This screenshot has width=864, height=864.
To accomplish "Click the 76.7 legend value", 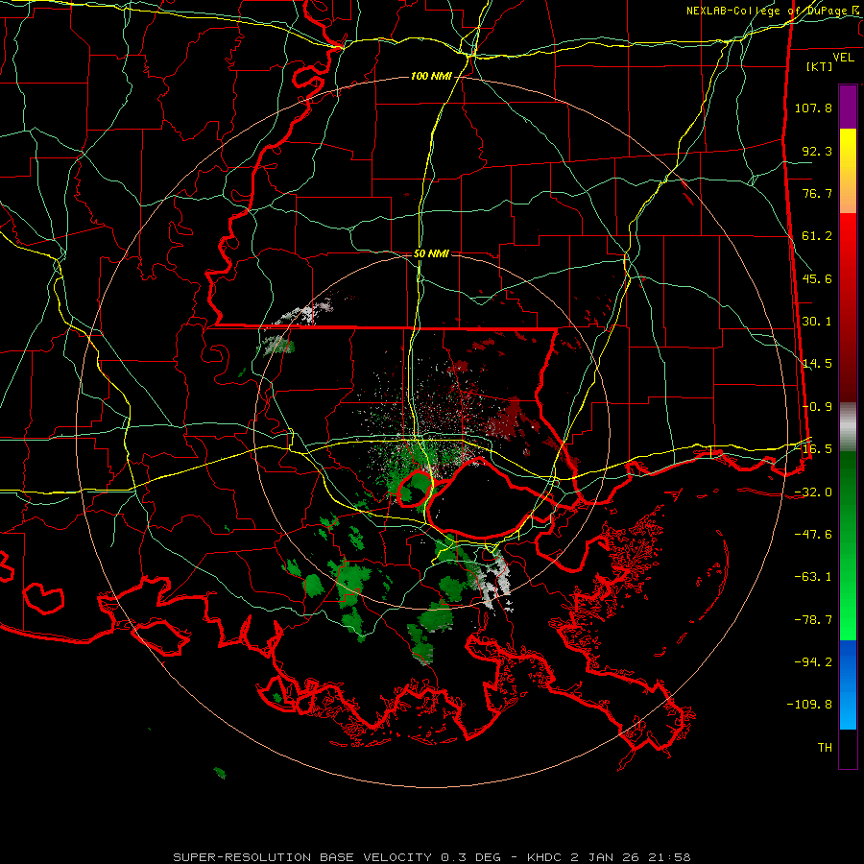I will pyautogui.click(x=817, y=193).
